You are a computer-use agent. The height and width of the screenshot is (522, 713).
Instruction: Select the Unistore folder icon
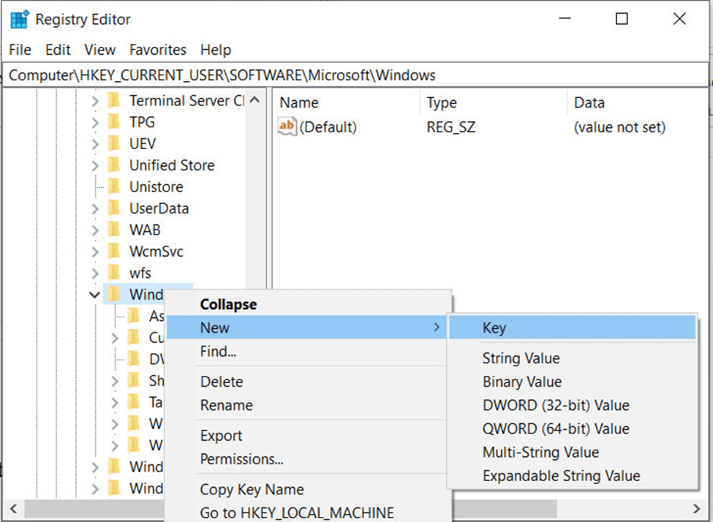pos(113,187)
